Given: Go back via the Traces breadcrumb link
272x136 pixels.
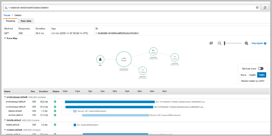Looking at the screenshot, I should 7,15.
